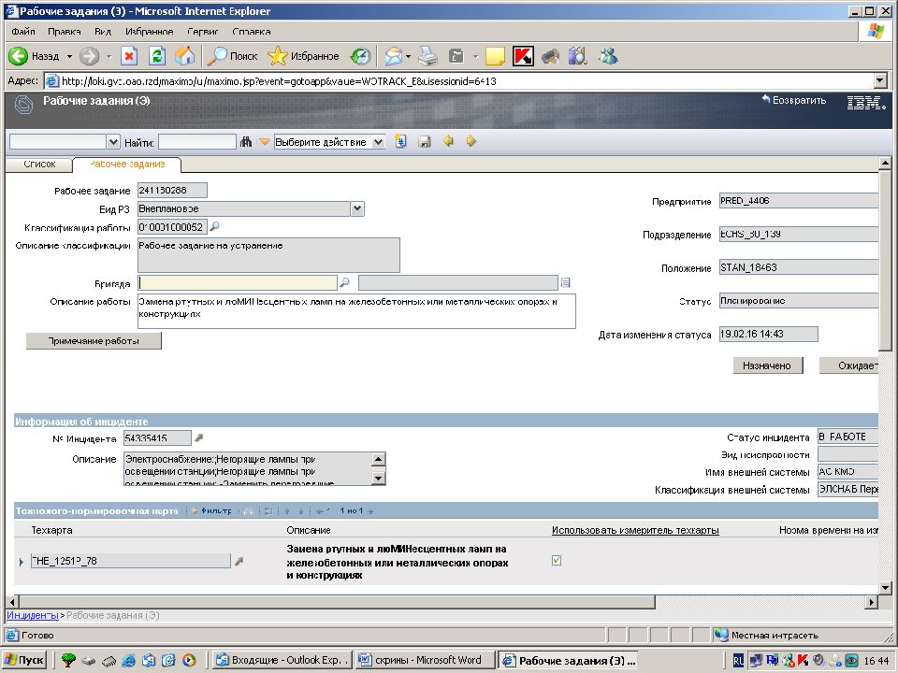Image resolution: width=898 pixels, height=673 pixels.
Task: Go to the Home page icon
Action: pyautogui.click(x=184, y=56)
